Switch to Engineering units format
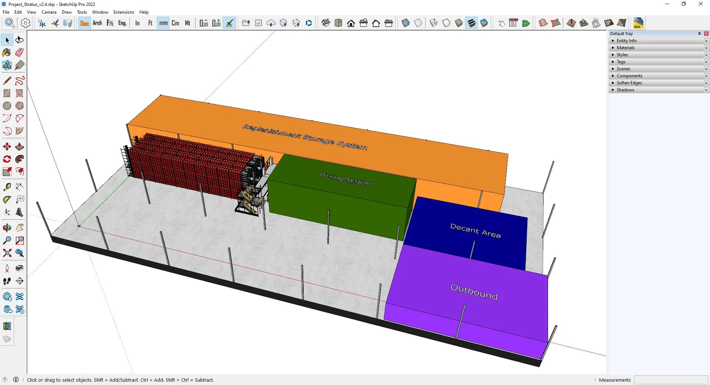 point(122,23)
